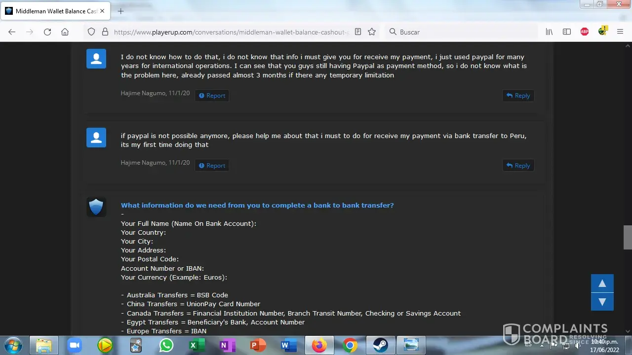This screenshot has height=355, width=632.
Task: Reply to the PayPal international operations message
Action: 518,96
